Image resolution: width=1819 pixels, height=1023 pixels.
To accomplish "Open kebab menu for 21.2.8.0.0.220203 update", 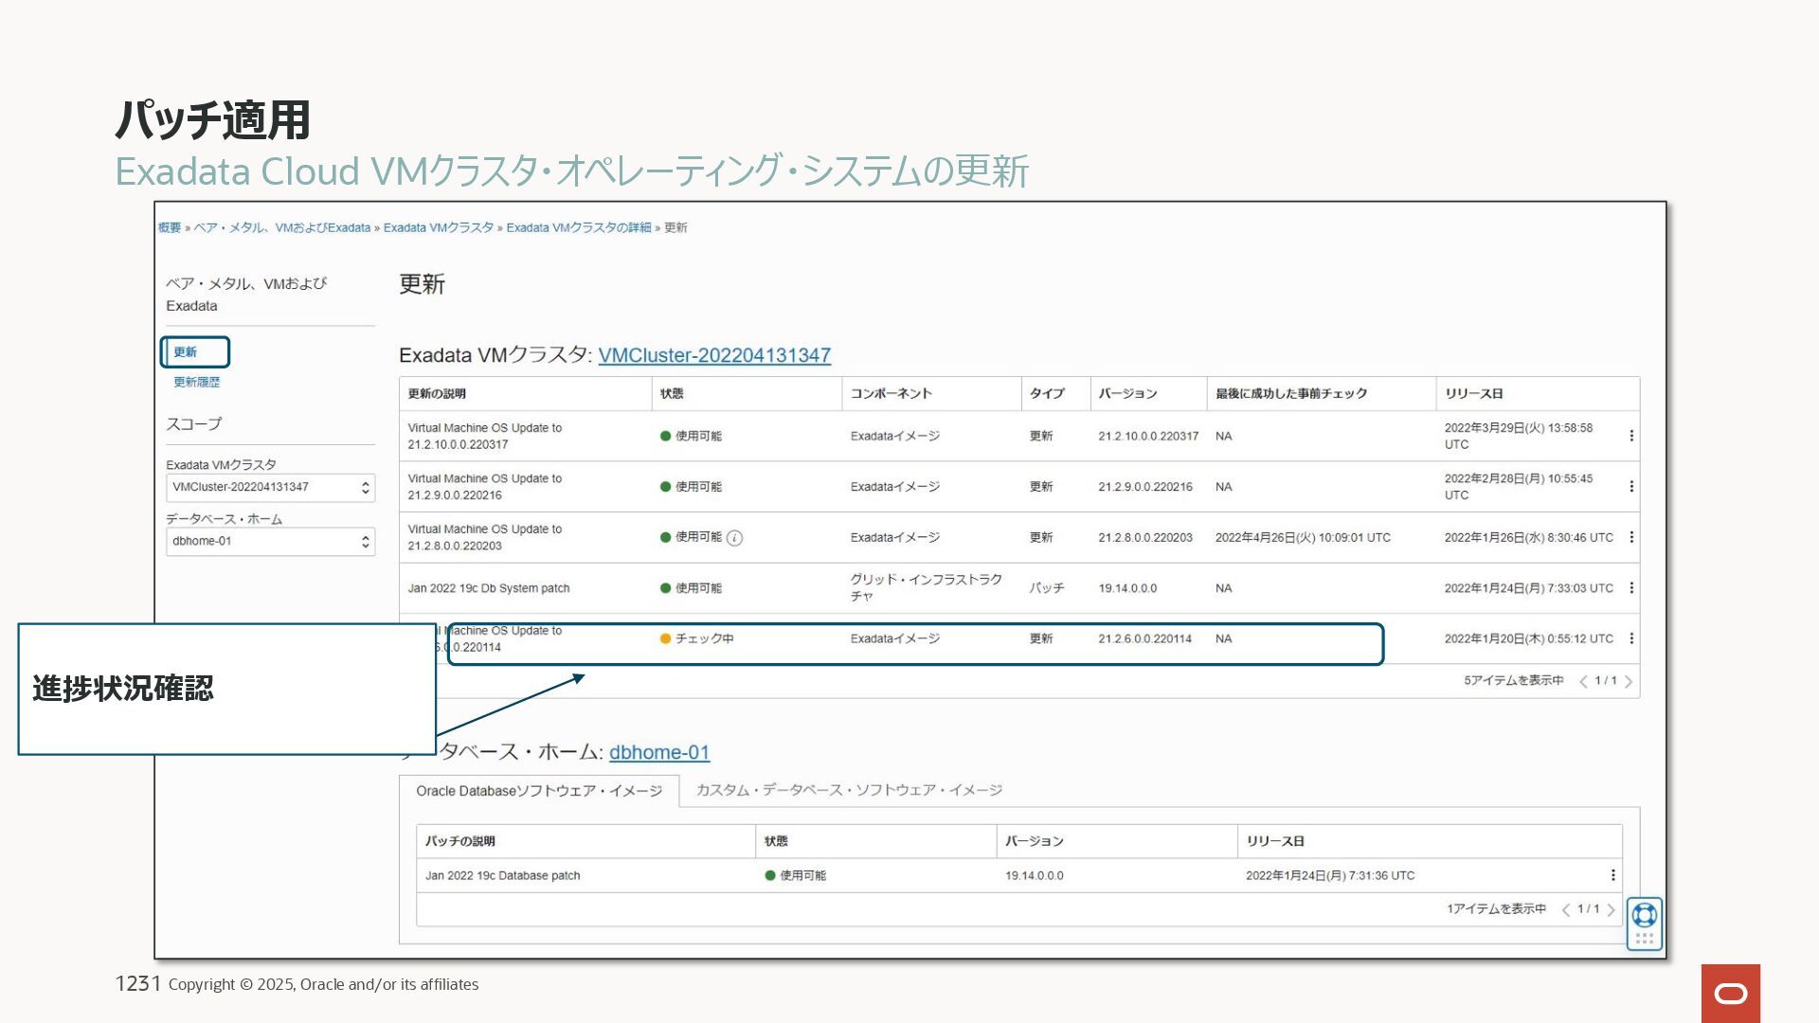I will (1631, 537).
